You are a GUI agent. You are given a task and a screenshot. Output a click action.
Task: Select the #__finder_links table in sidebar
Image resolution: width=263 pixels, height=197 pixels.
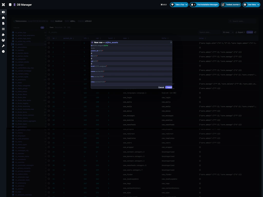[29, 97]
